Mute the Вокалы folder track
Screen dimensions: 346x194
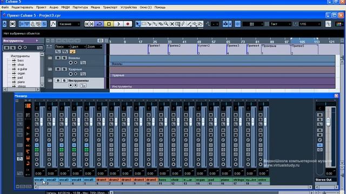tap(58, 58)
